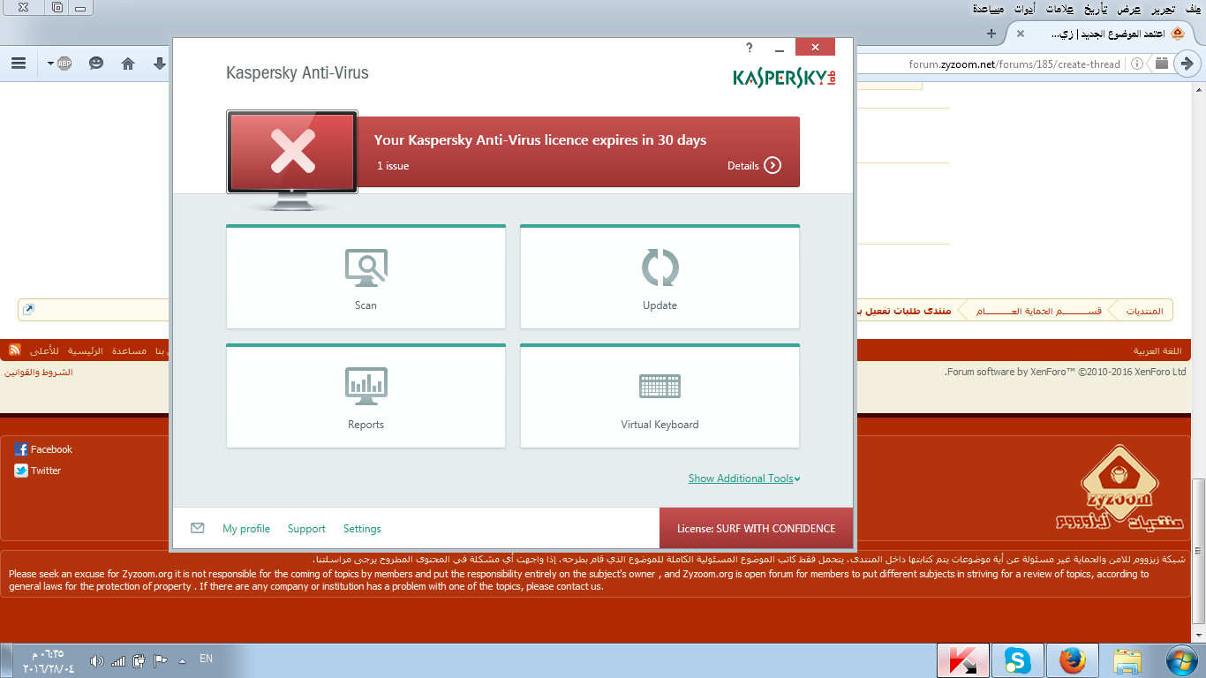1206x678 pixels.
Task: Open the Support link
Action: 306,529
